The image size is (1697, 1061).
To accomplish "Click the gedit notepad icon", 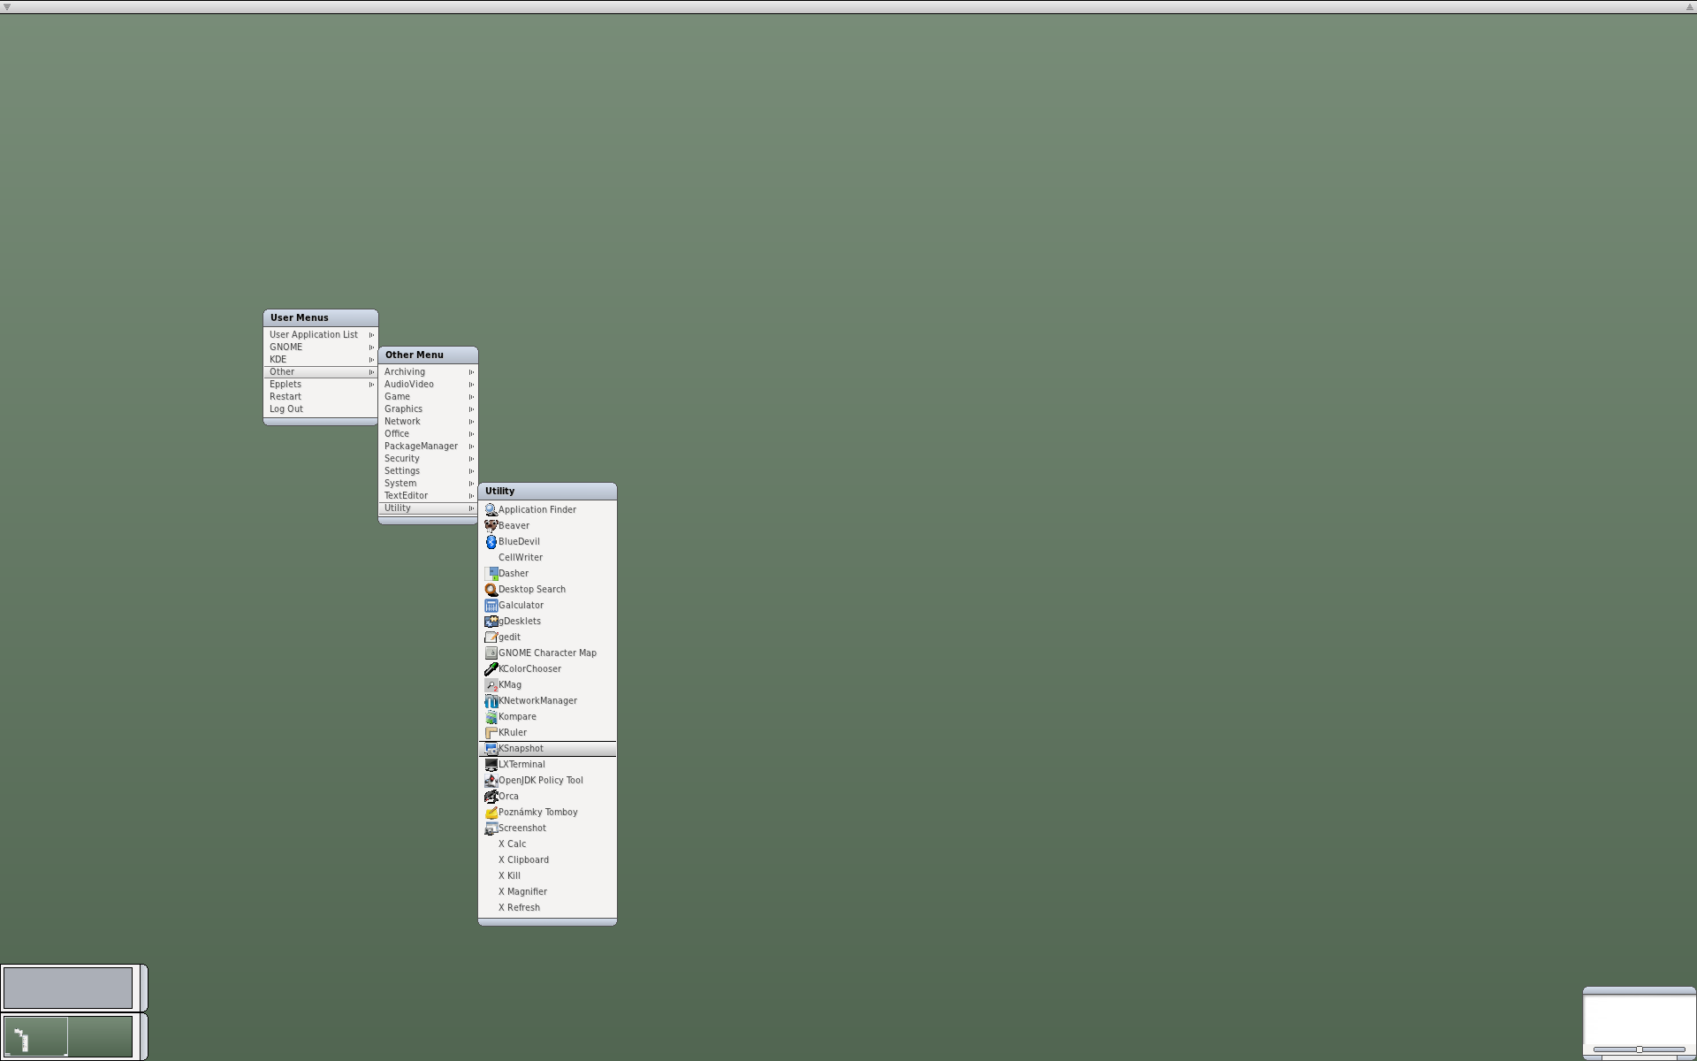I will (x=491, y=637).
